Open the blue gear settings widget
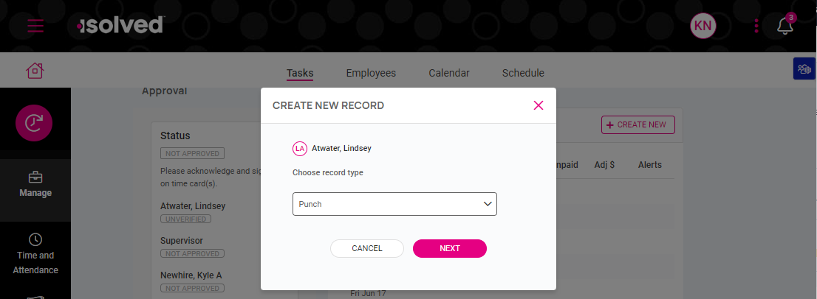The width and height of the screenshot is (817, 299). point(804,68)
